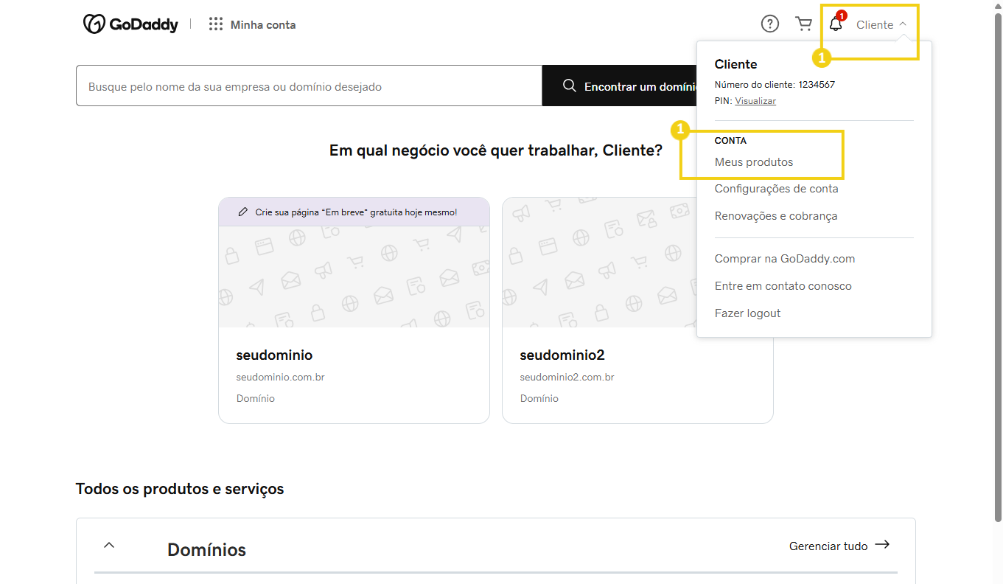Click the GoDaddy logo
The width and height of the screenshot is (1003, 584).
point(130,24)
